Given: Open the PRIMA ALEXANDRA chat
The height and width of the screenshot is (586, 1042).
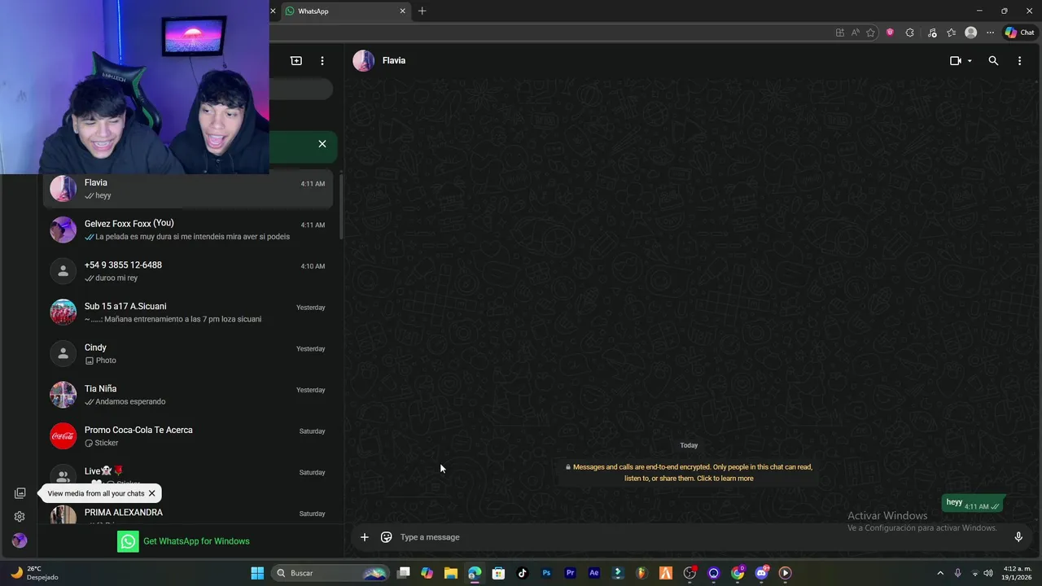Looking at the screenshot, I should [x=188, y=514].
